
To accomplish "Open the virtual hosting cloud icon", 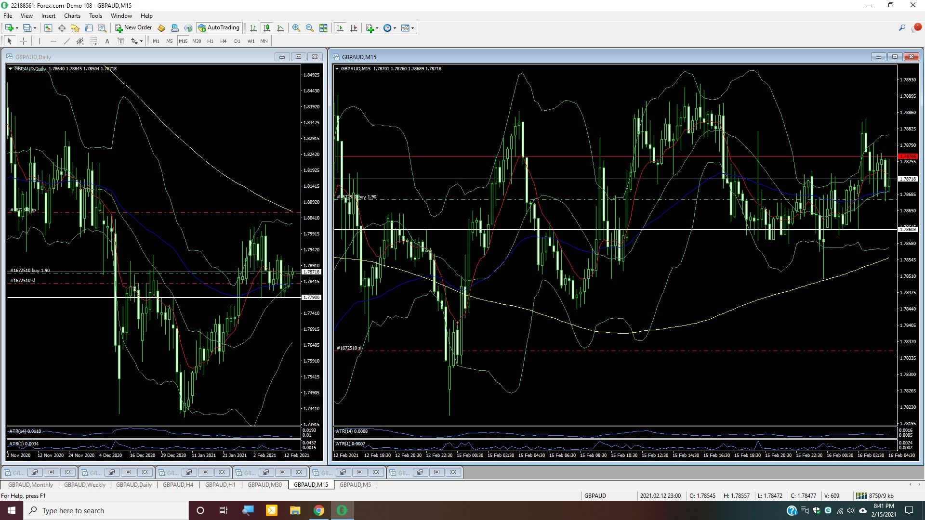I will (x=175, y=28).
